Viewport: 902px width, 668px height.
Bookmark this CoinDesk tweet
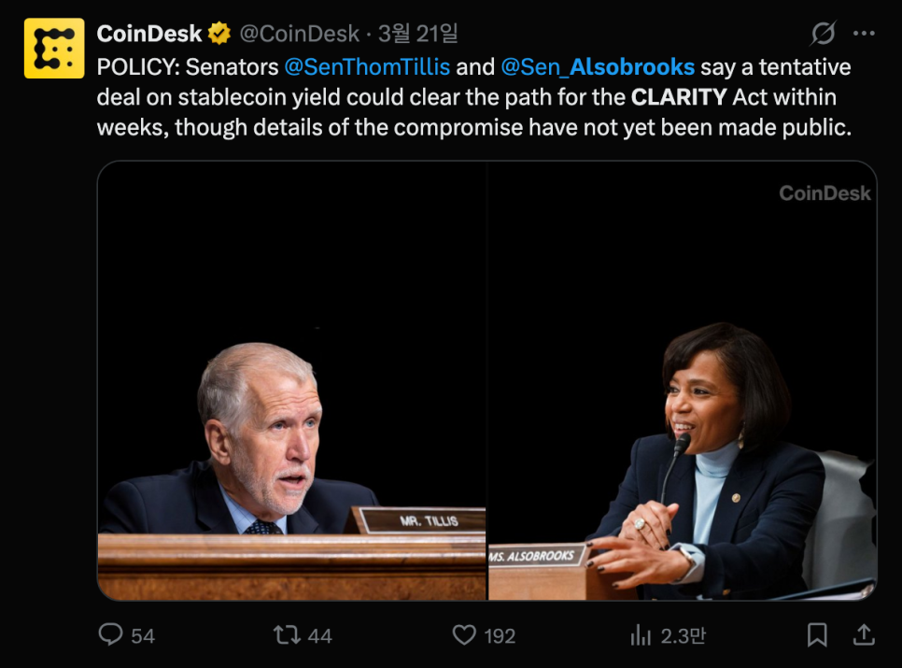(x=817, y=635)
